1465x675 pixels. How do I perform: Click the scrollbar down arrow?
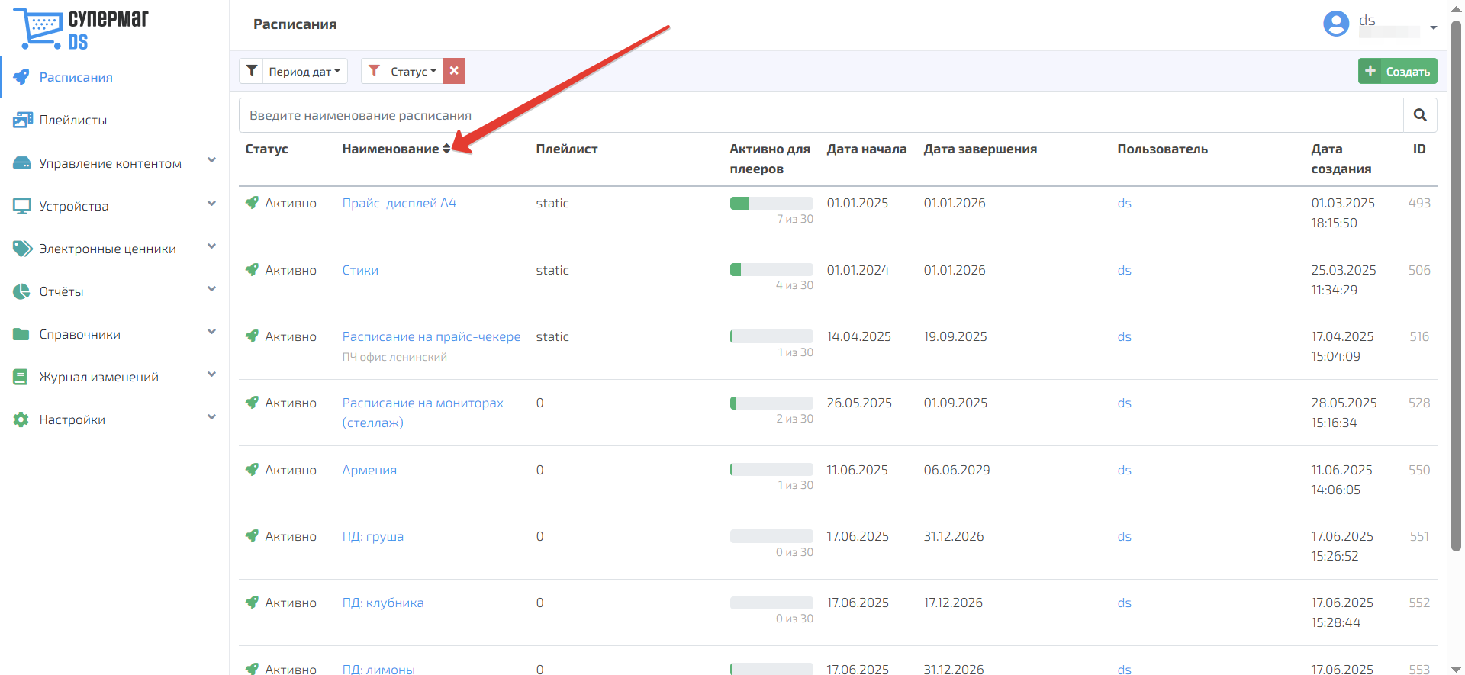pos(1456,669)
